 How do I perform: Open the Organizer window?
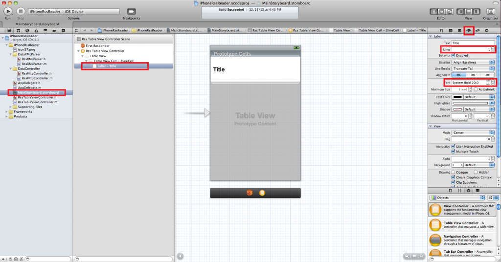pos(490,11)
